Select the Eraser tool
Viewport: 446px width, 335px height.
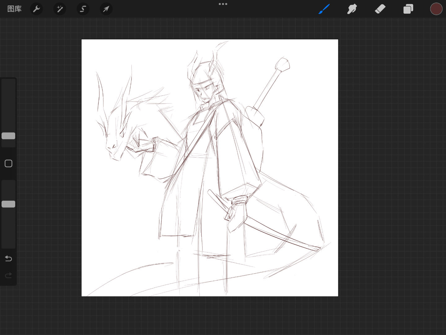[380, 9]
